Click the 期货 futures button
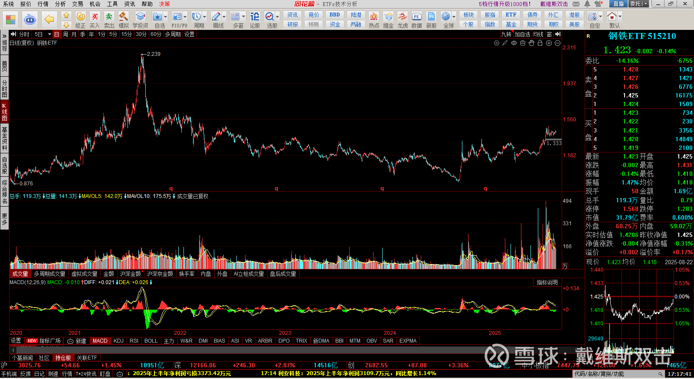The height and width of the screenshot is (379, 694). click(x=532, y=24)
